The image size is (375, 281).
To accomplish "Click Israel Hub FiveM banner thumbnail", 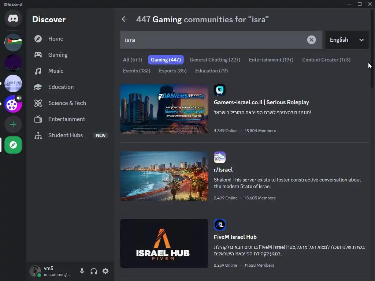I will pos(164,243).
